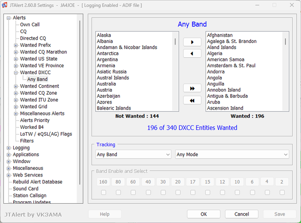The width and height of the screenshot is (301, 223).
Task: Toggle the 10 band checkbox
Action: [x=237, y=192]
